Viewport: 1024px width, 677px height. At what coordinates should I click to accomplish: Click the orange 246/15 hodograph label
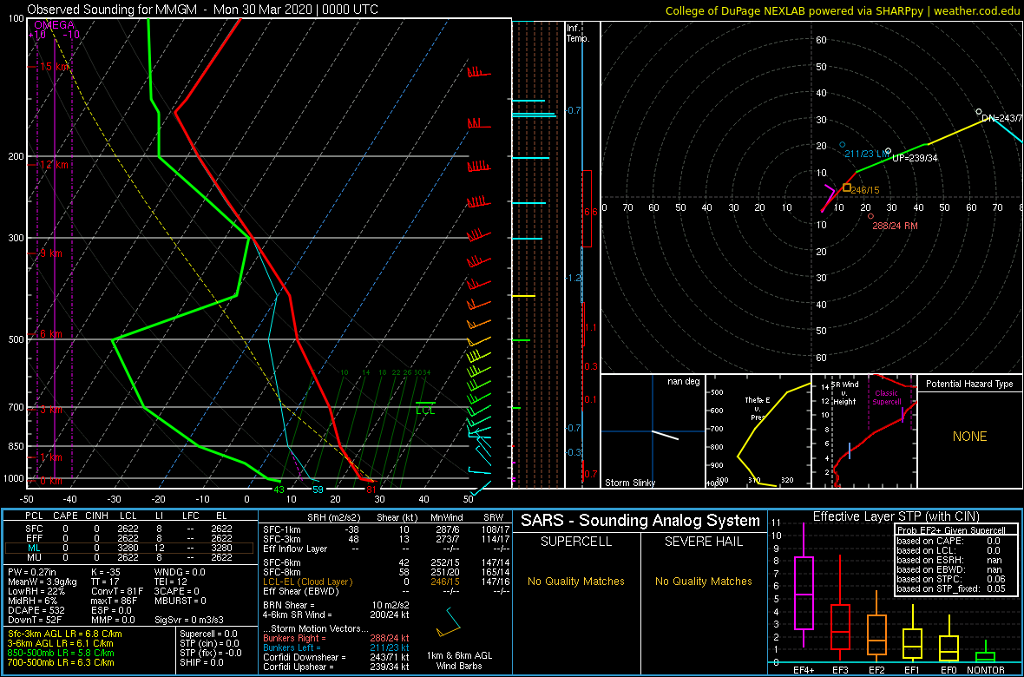[864, 189]
